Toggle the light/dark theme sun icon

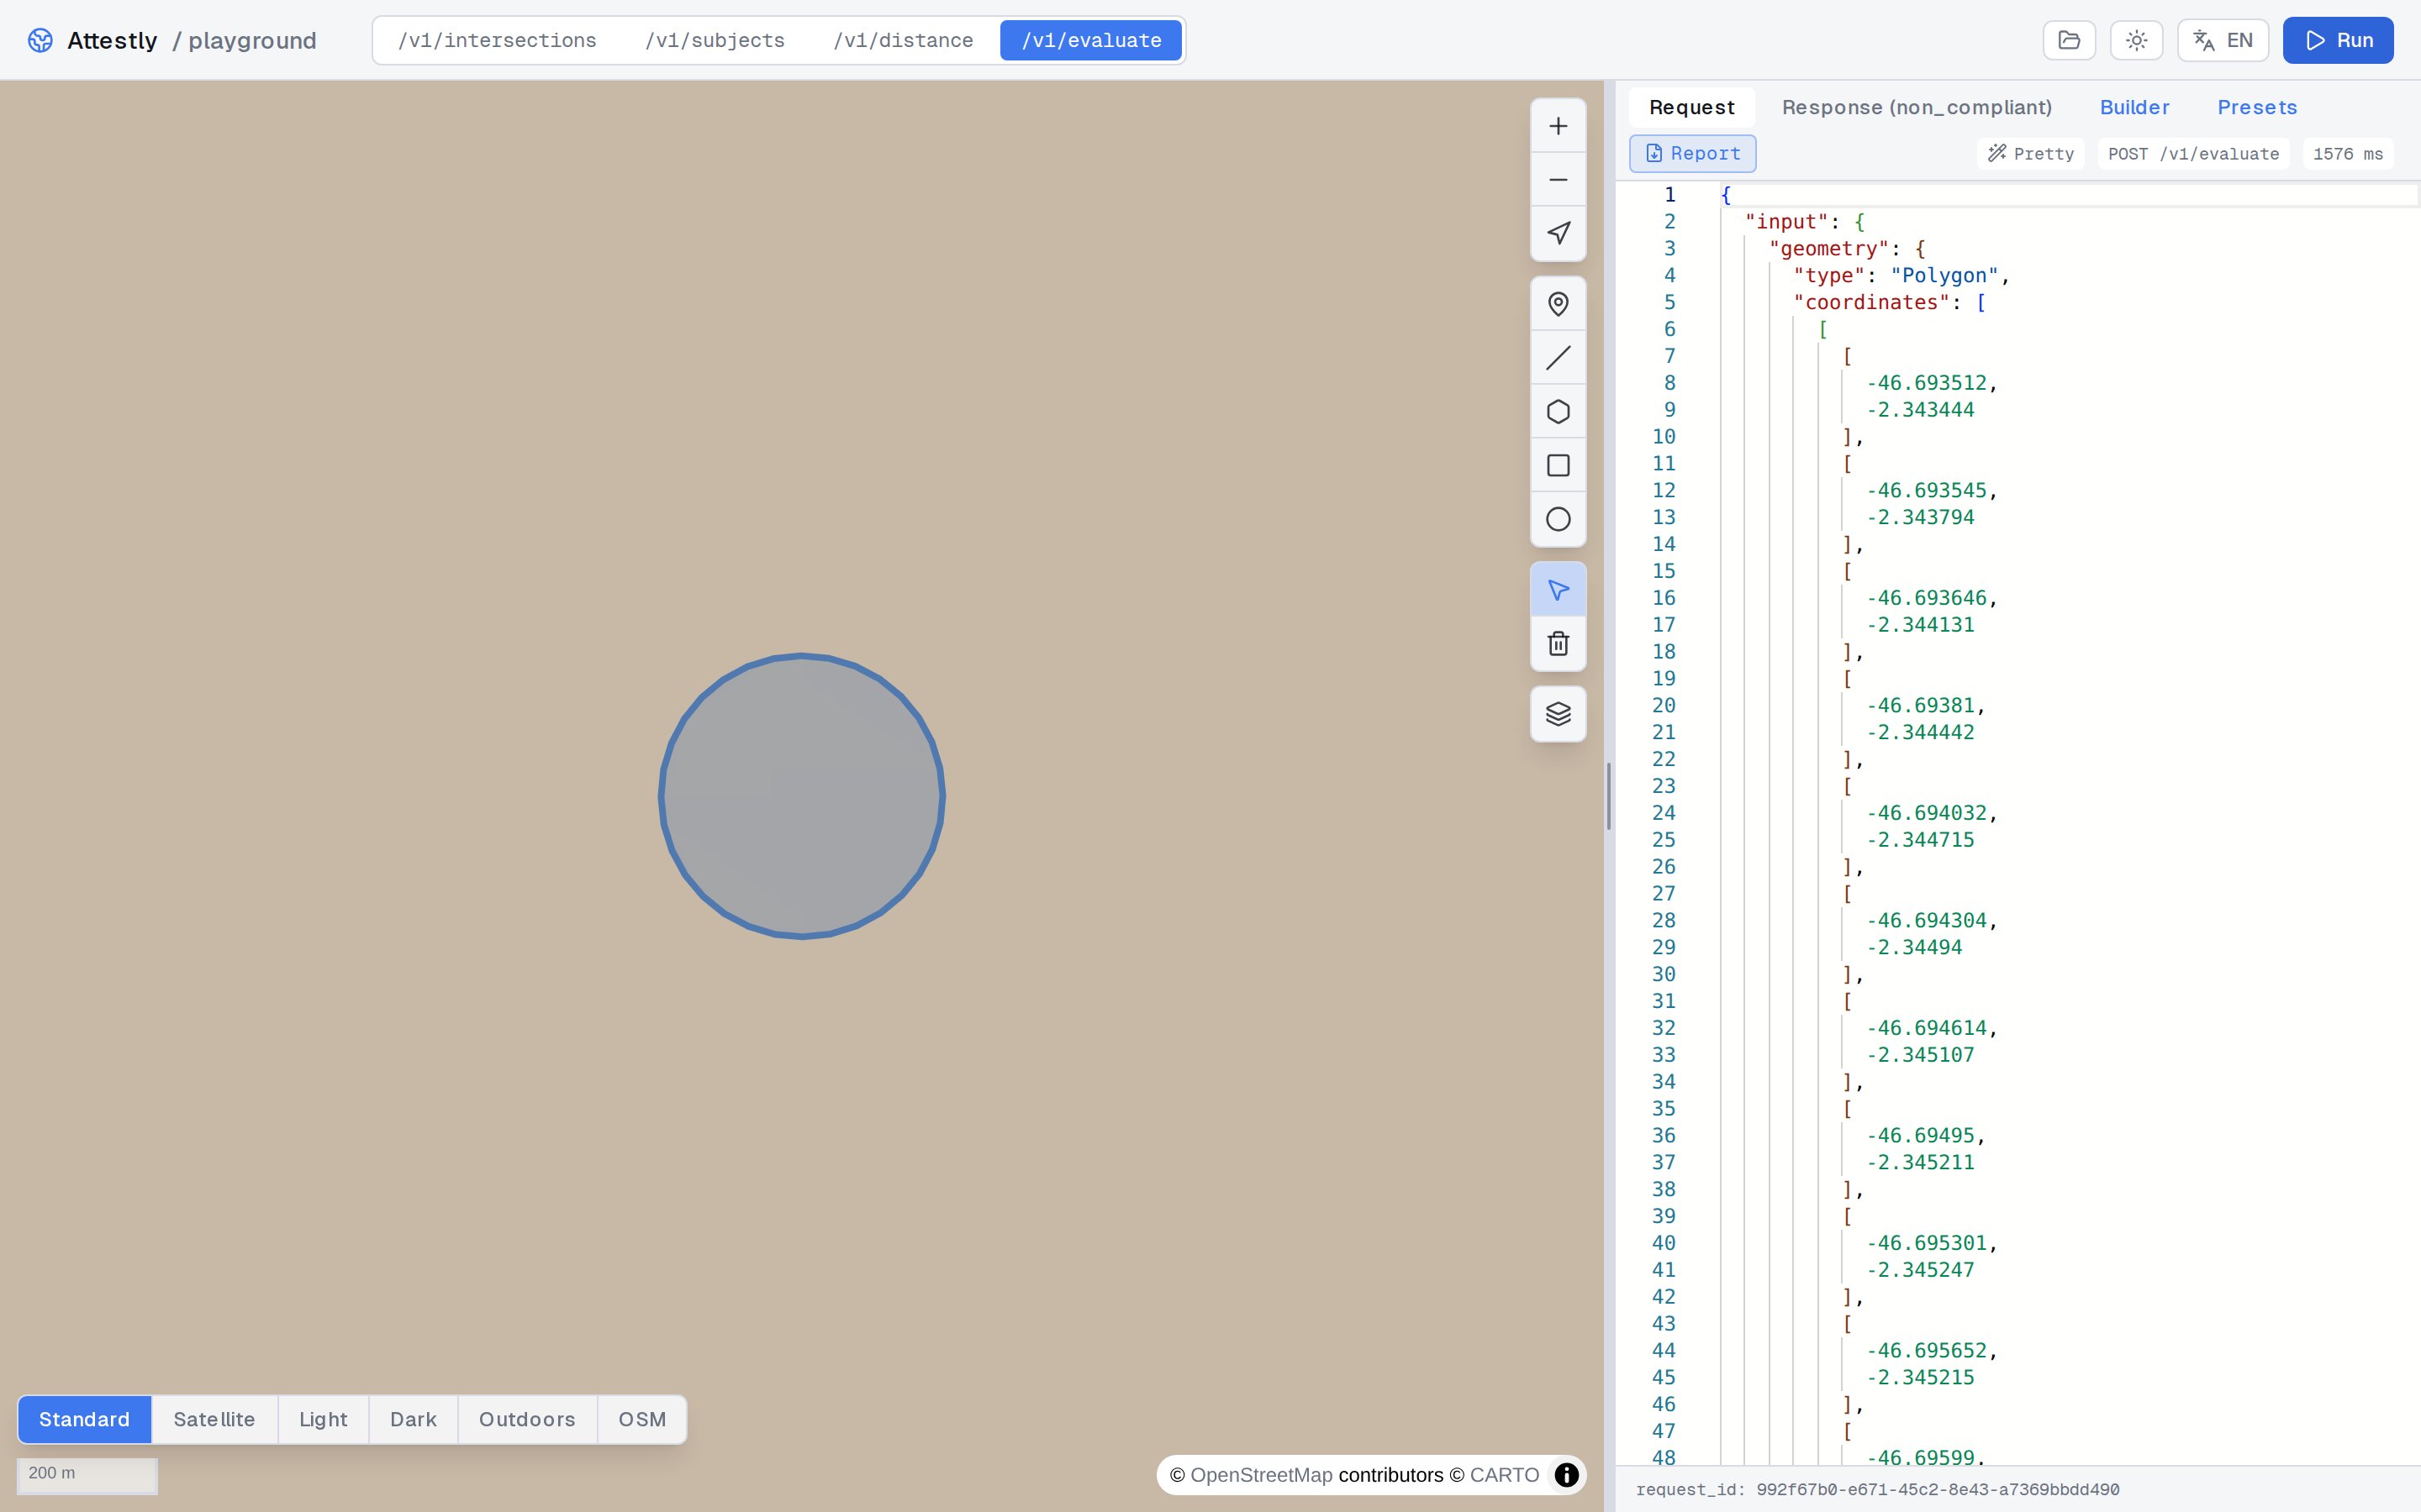2136,40
